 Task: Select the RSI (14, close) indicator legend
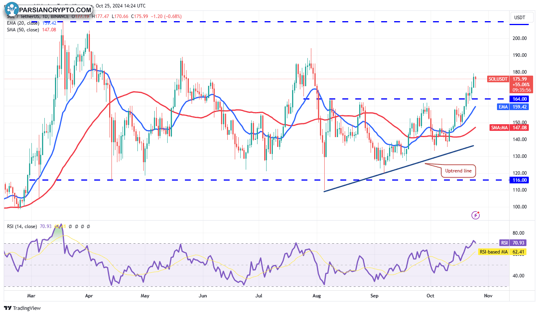click(x=22, y=226)
